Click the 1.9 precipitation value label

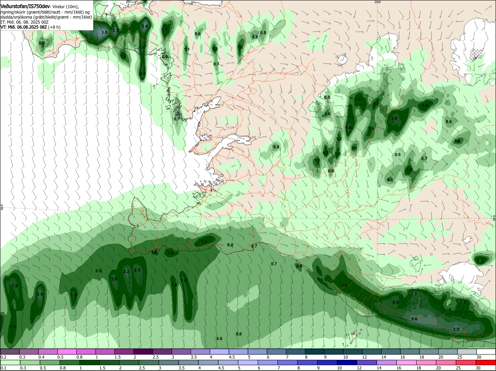click(x=463, y=302)
